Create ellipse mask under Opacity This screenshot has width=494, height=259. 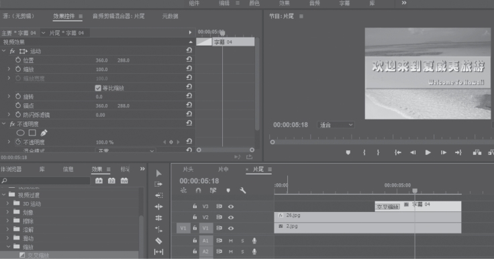coord(21,133)
